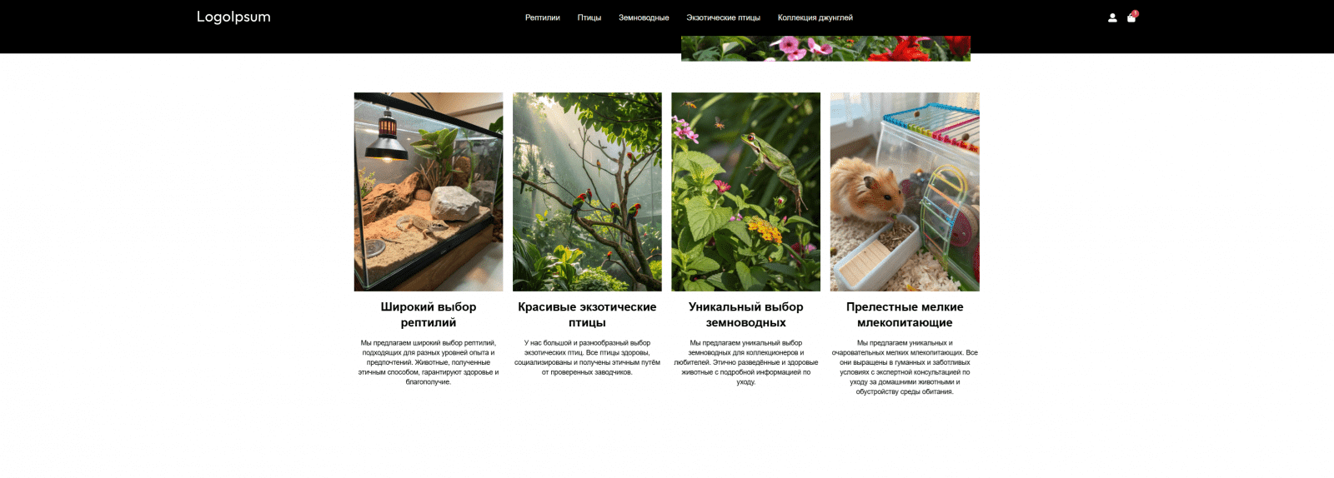1334x478 pixels.
Task: Open Коллекция джунглей in the header
Action: (815, 17)
